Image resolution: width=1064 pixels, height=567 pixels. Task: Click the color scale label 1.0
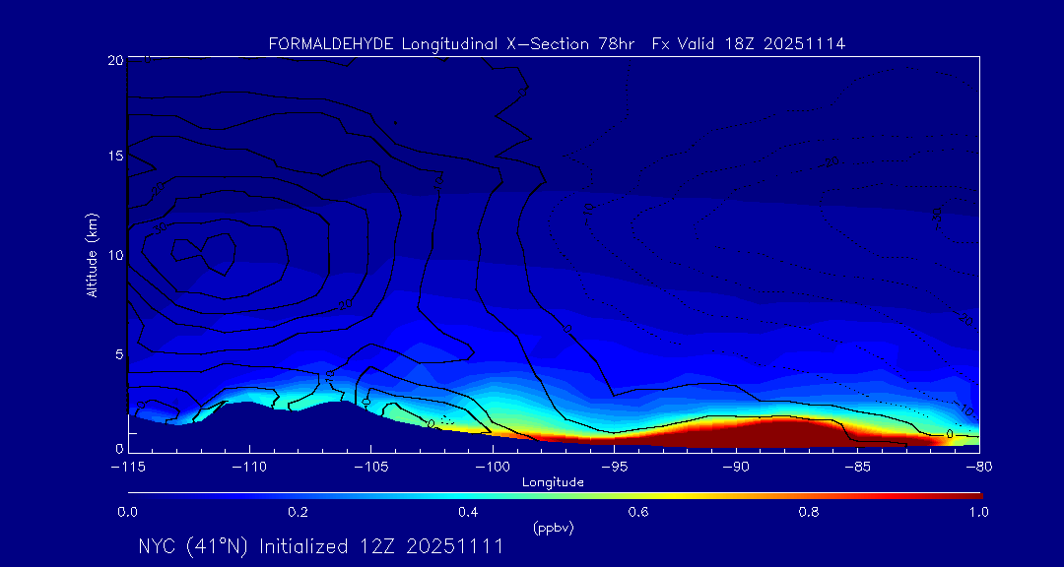(978, 512)
